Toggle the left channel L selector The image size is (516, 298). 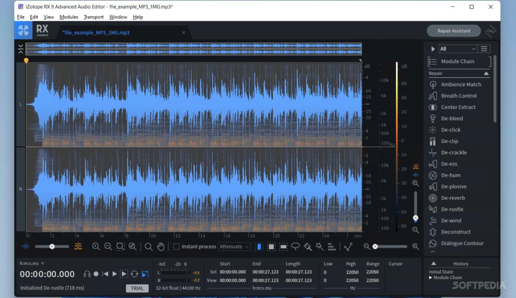(21, 104)
